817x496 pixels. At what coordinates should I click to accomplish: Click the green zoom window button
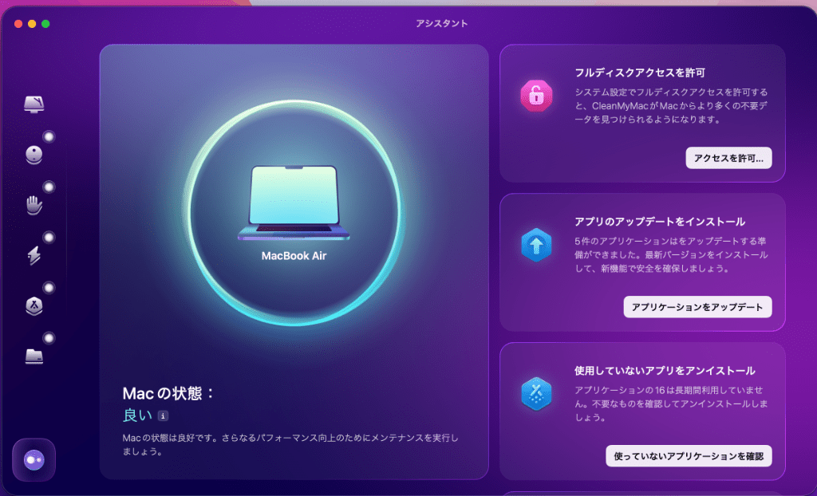(45, 24)
